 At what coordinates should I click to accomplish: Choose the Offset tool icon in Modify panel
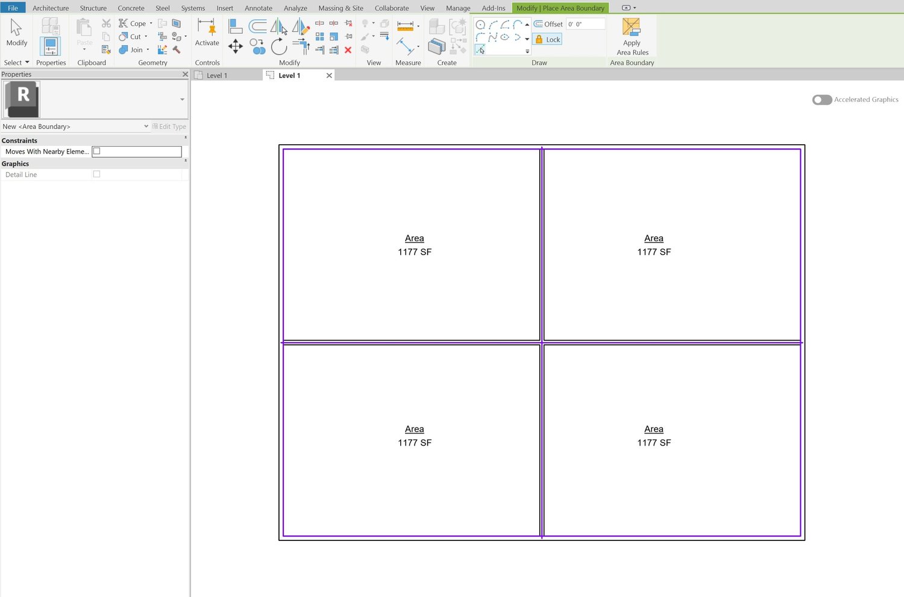click(x=258, y=26)
